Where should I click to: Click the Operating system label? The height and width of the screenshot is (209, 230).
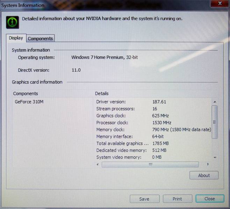[36, 57]
